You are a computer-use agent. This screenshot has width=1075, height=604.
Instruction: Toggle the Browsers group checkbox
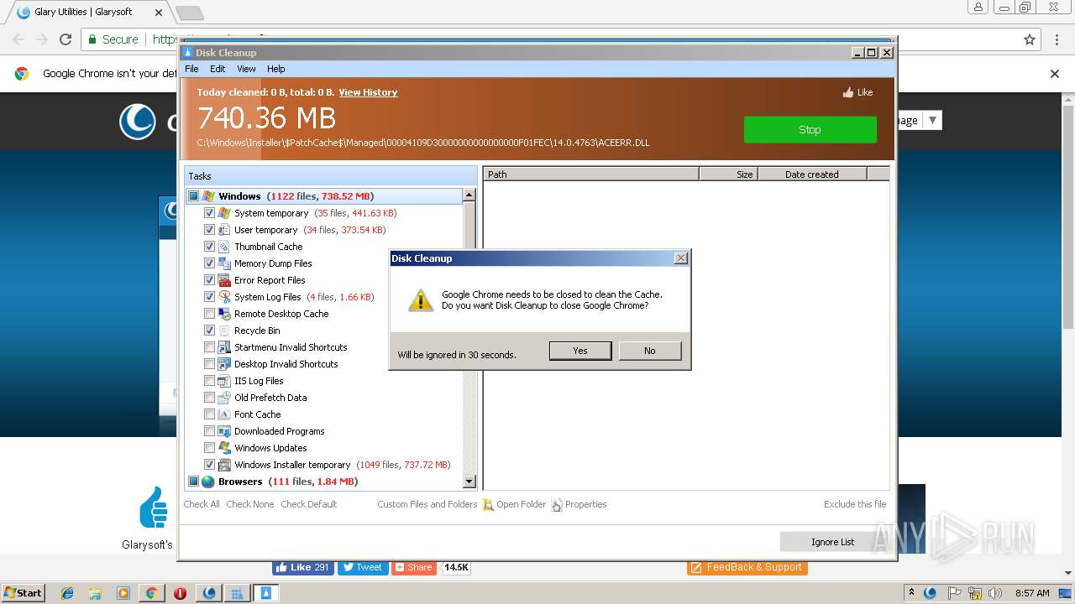click(x=193, y=482)
